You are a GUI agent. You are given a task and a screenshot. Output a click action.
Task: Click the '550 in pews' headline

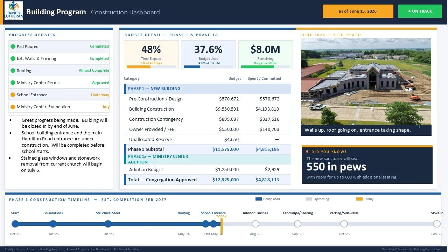click(x=336, y=167)
